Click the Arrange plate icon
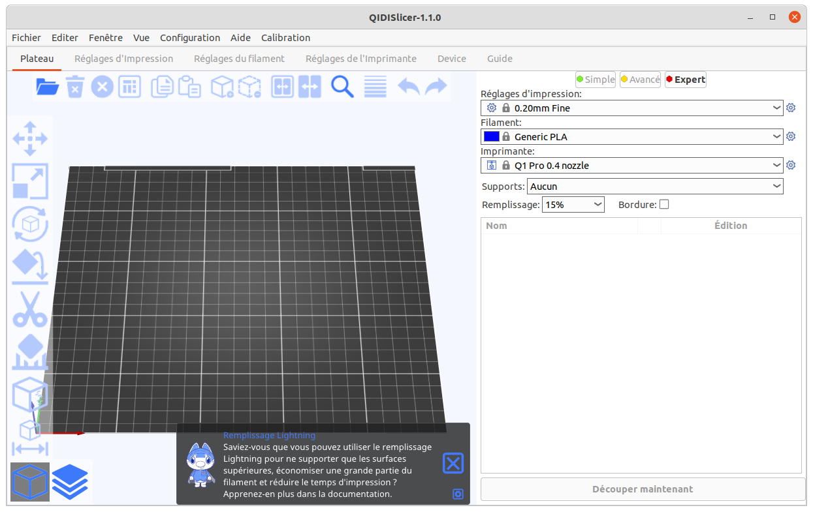Screen dimensions: 813x512 [x=129, y=87]
